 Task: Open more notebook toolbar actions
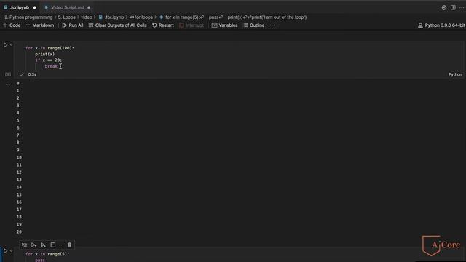(272, 25)
